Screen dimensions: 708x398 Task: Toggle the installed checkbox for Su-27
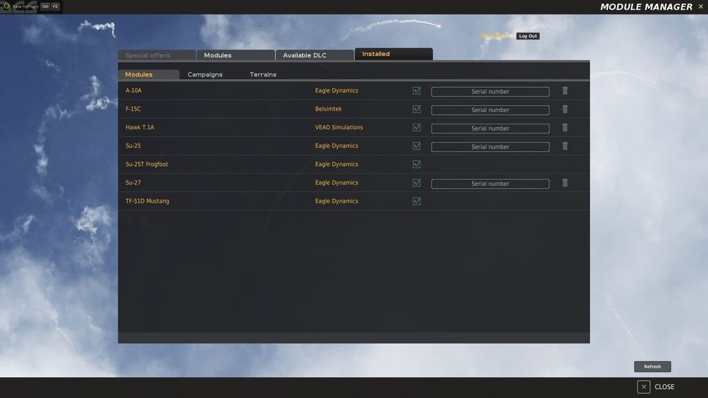tap(416, 182)
